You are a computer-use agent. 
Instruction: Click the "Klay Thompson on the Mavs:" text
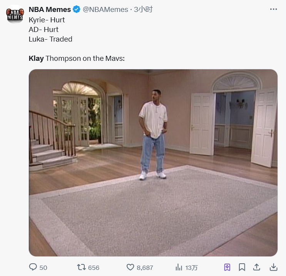click(77, 59)
